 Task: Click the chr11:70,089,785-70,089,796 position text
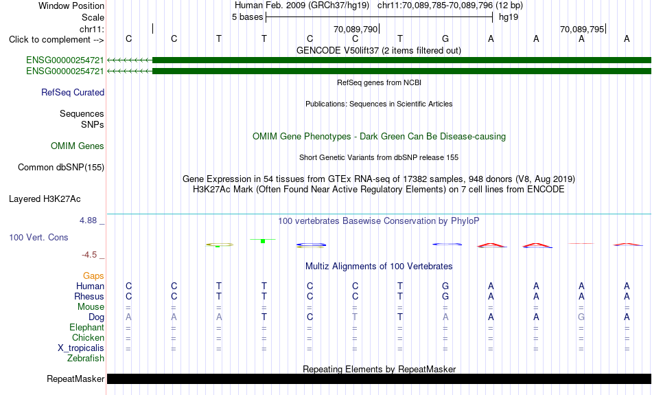pos(450,5)
